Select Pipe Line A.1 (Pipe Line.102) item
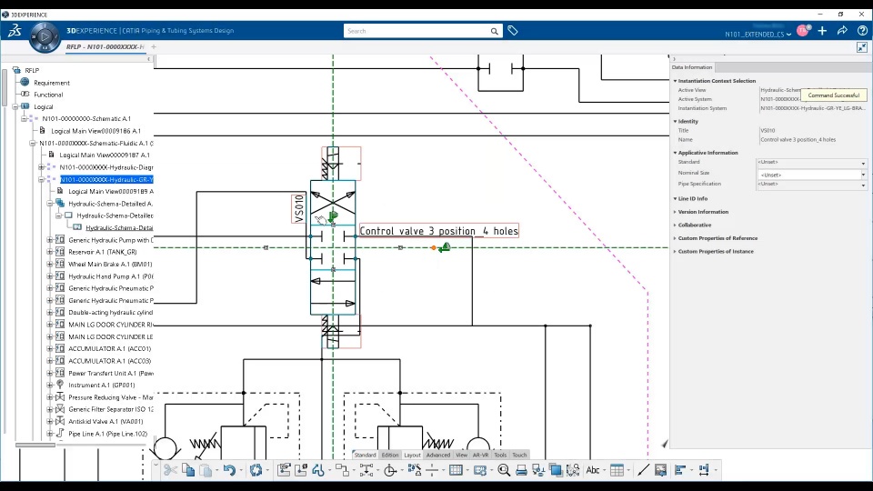The width and height of the screenshot is (873, 491). (108, 434)
